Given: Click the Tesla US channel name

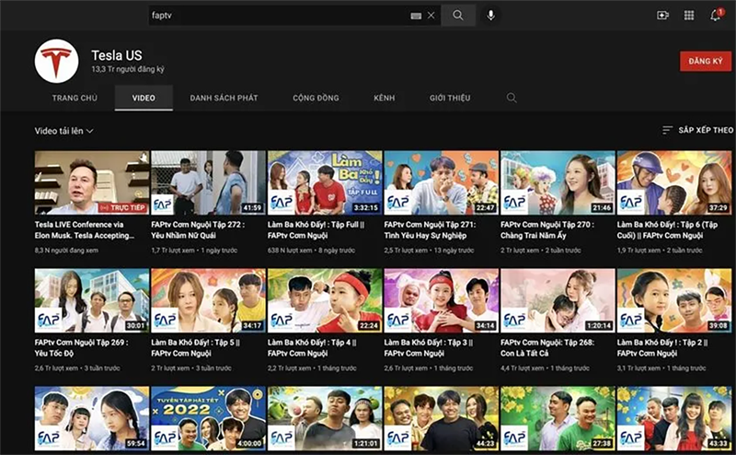Looking at the screenshot, I should click(x=117, y=55).
